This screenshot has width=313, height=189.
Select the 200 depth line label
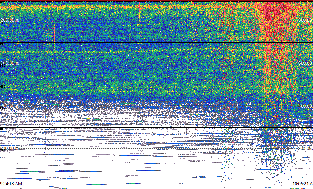point(3,44)
